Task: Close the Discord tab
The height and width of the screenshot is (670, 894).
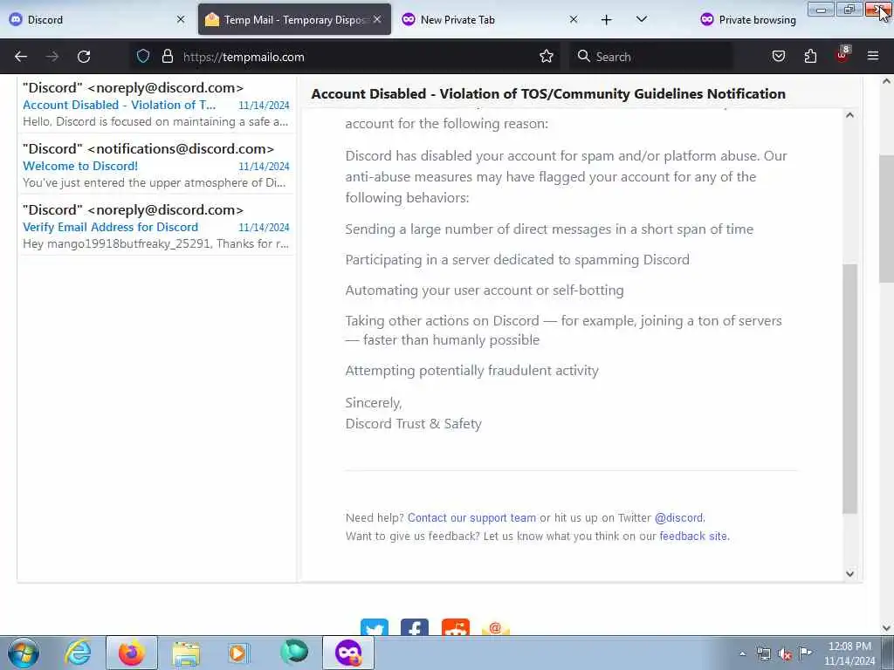Action: (x=181, y=19)
